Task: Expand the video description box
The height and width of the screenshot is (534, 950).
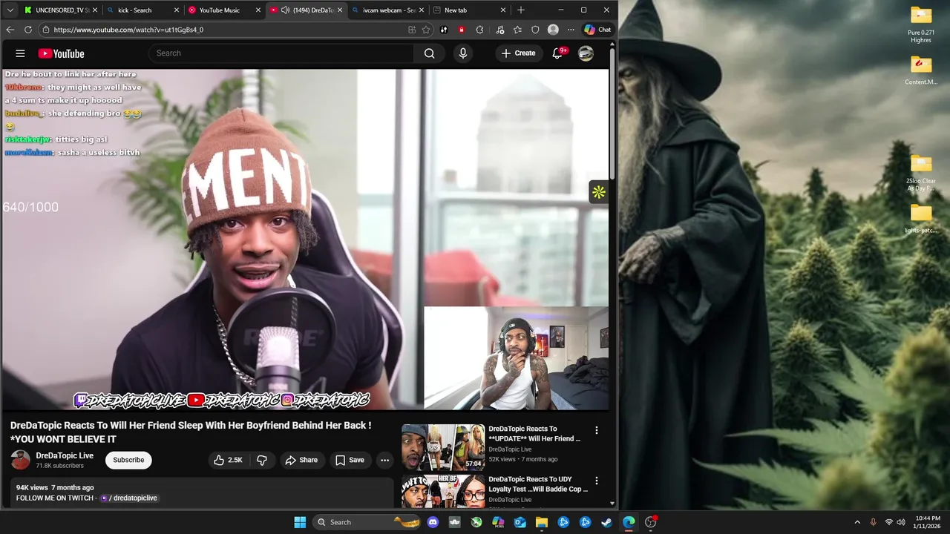Action: (202, 492)
